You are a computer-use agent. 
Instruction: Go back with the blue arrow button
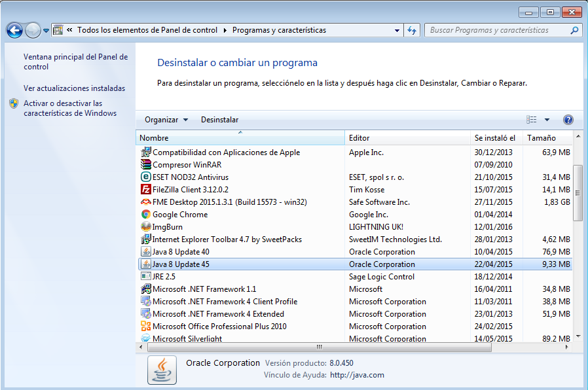click(14, 30)
